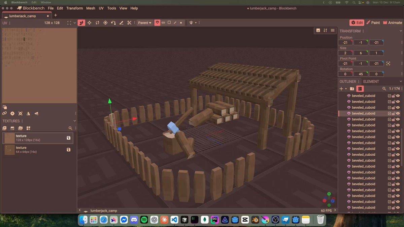This screenshot has height=227, width=404.
Task: Switch to Paint mode
Action: 373,23
